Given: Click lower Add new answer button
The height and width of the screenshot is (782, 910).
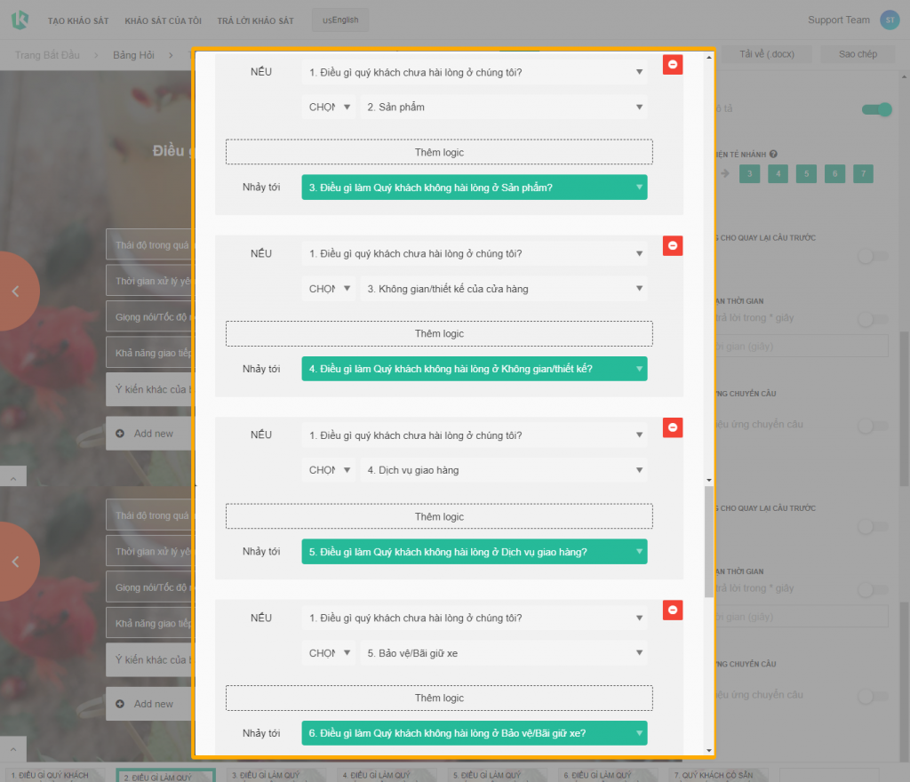Looking at the screenshot, I should [x=149, y=704].
